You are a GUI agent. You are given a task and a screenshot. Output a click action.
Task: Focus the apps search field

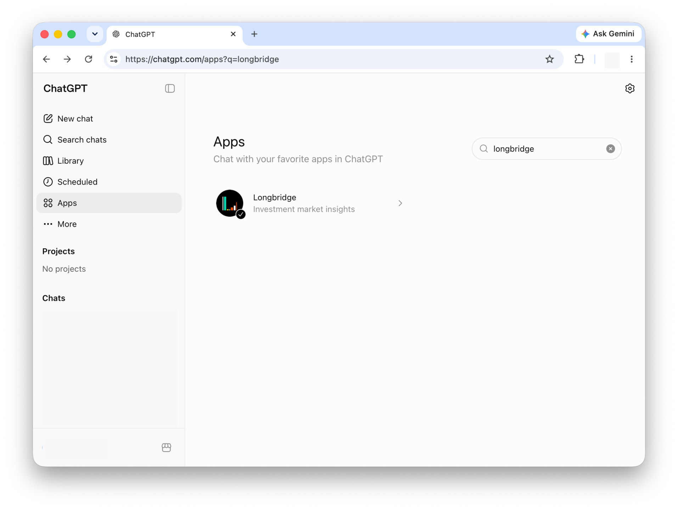click(x=546, y=149)
